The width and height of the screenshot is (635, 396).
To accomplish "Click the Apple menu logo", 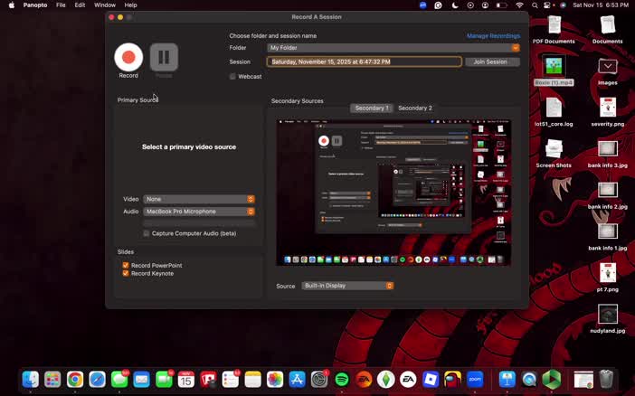I will [x=12, y=5].
